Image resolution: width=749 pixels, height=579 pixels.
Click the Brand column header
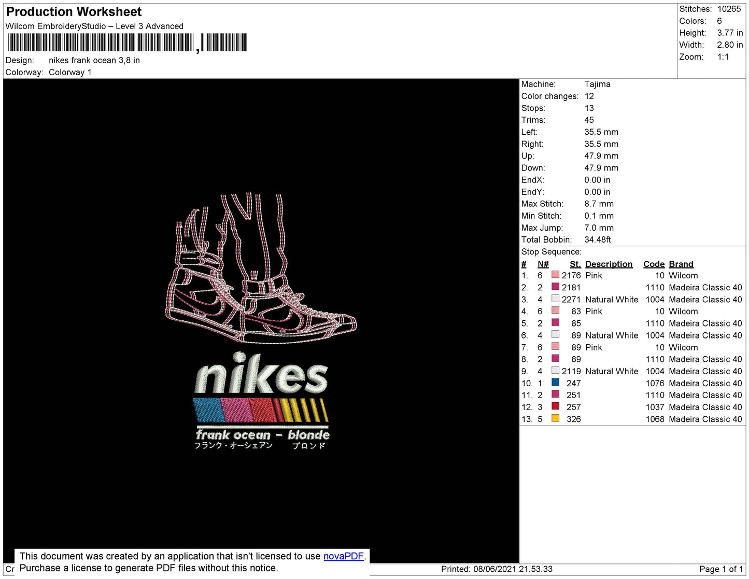[681, 264]
